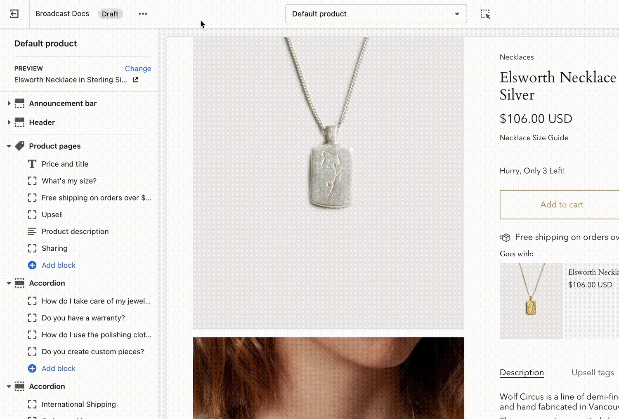The height and width of the screenshot is (419, 619).
Task: Select the Description tab
Action: coord(522,372)
